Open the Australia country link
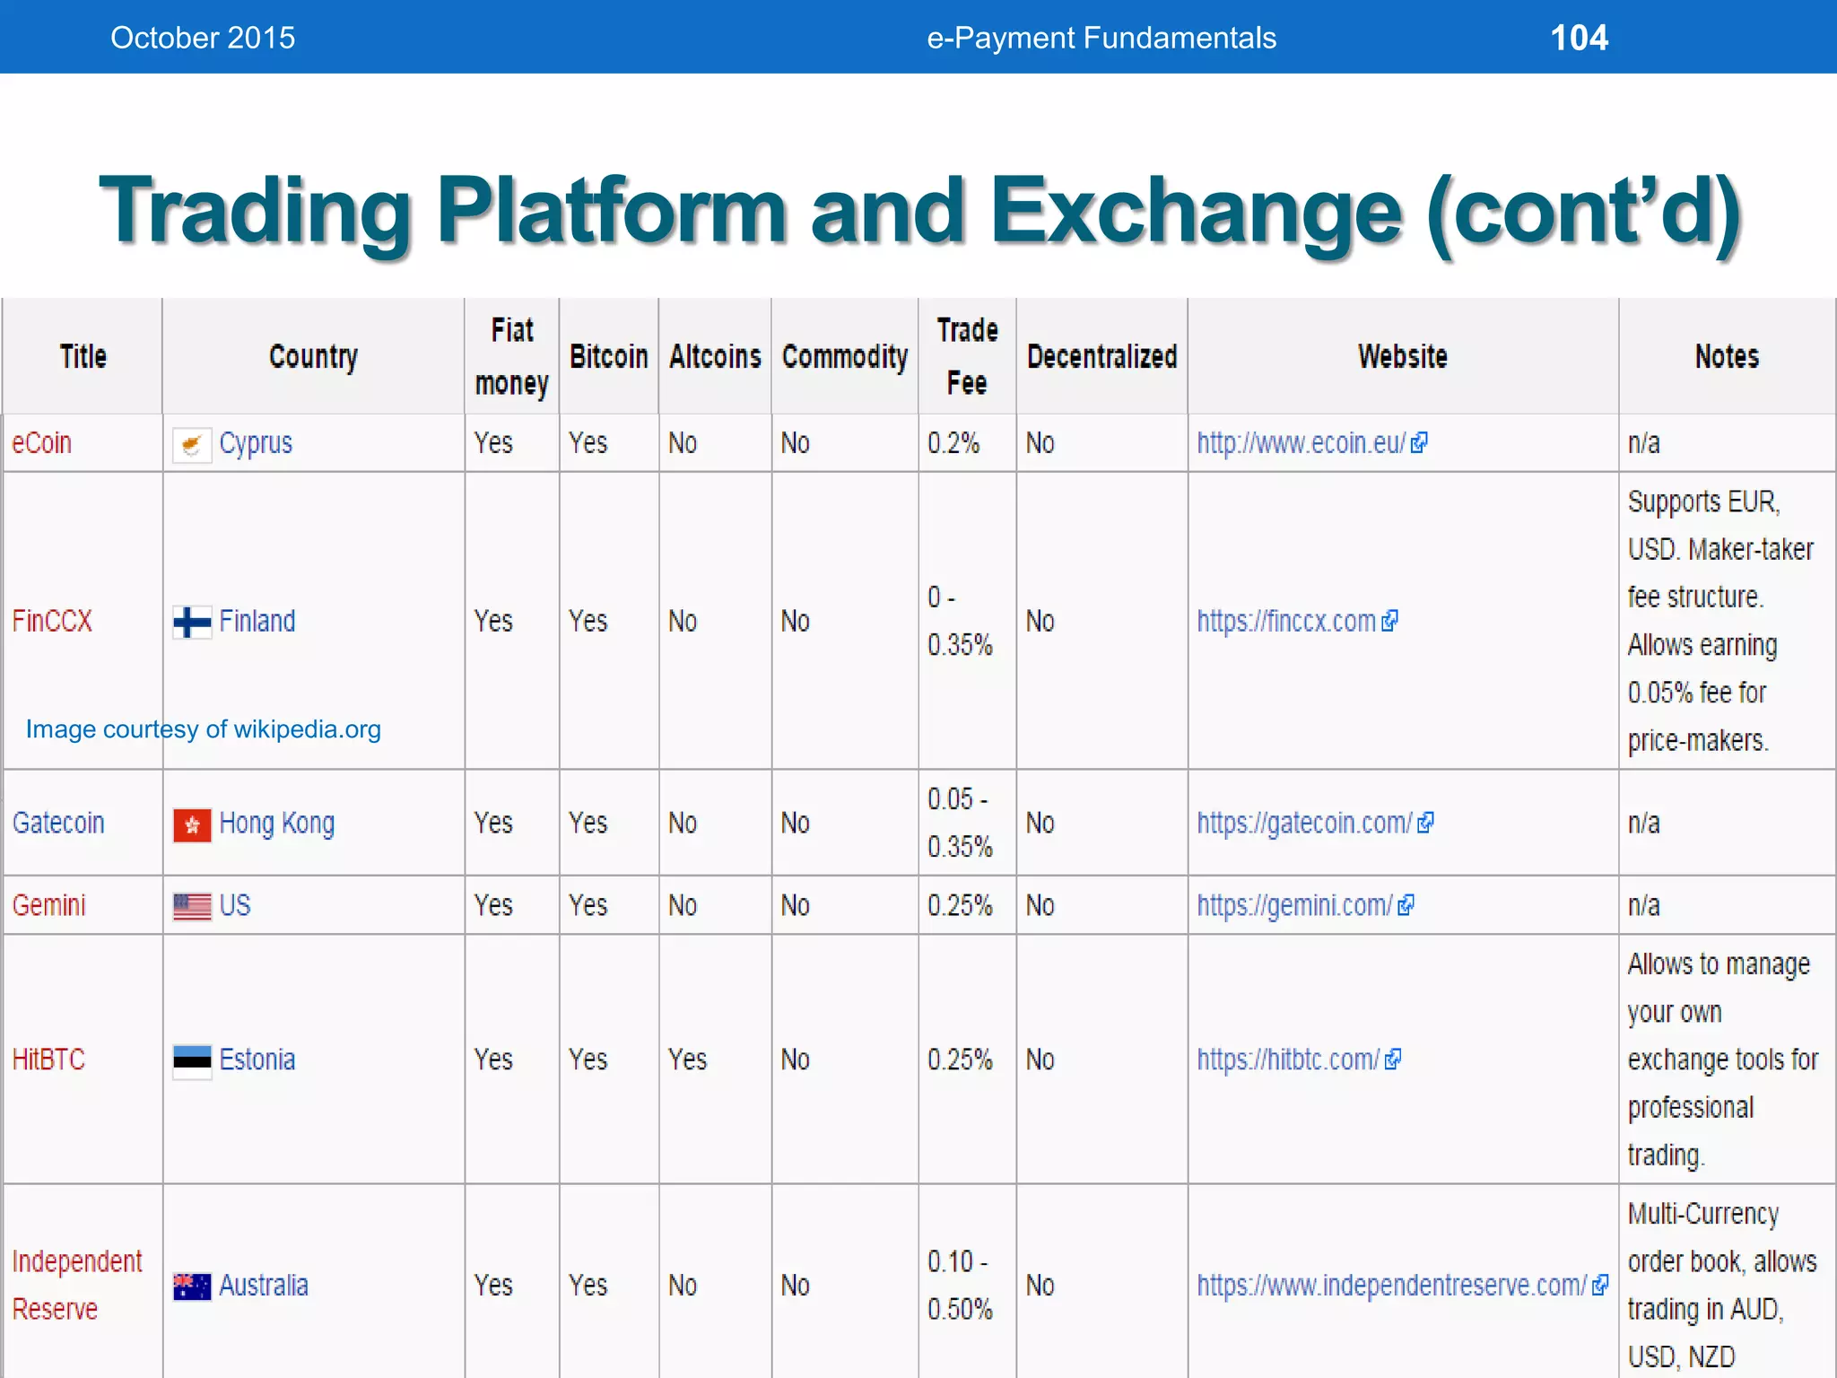Screen dimensions: 1837x1378 click(264, 1286)
